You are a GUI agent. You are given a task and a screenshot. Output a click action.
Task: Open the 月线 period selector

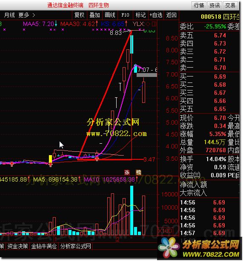[9, 15]
